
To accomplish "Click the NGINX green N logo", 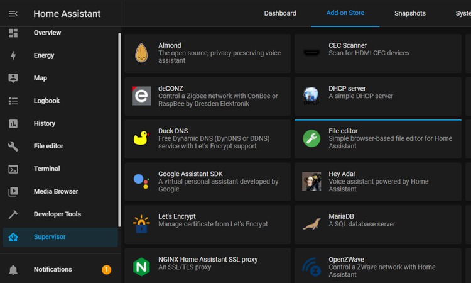I will pyautogui.click(x=141, y=267).
